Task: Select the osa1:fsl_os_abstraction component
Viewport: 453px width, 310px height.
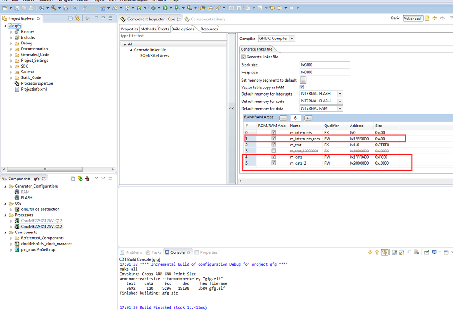Action: click(x=40, y=209)
